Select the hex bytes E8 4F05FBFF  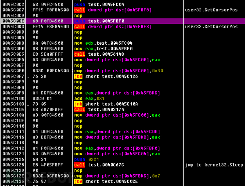click(x=48, y=165)
